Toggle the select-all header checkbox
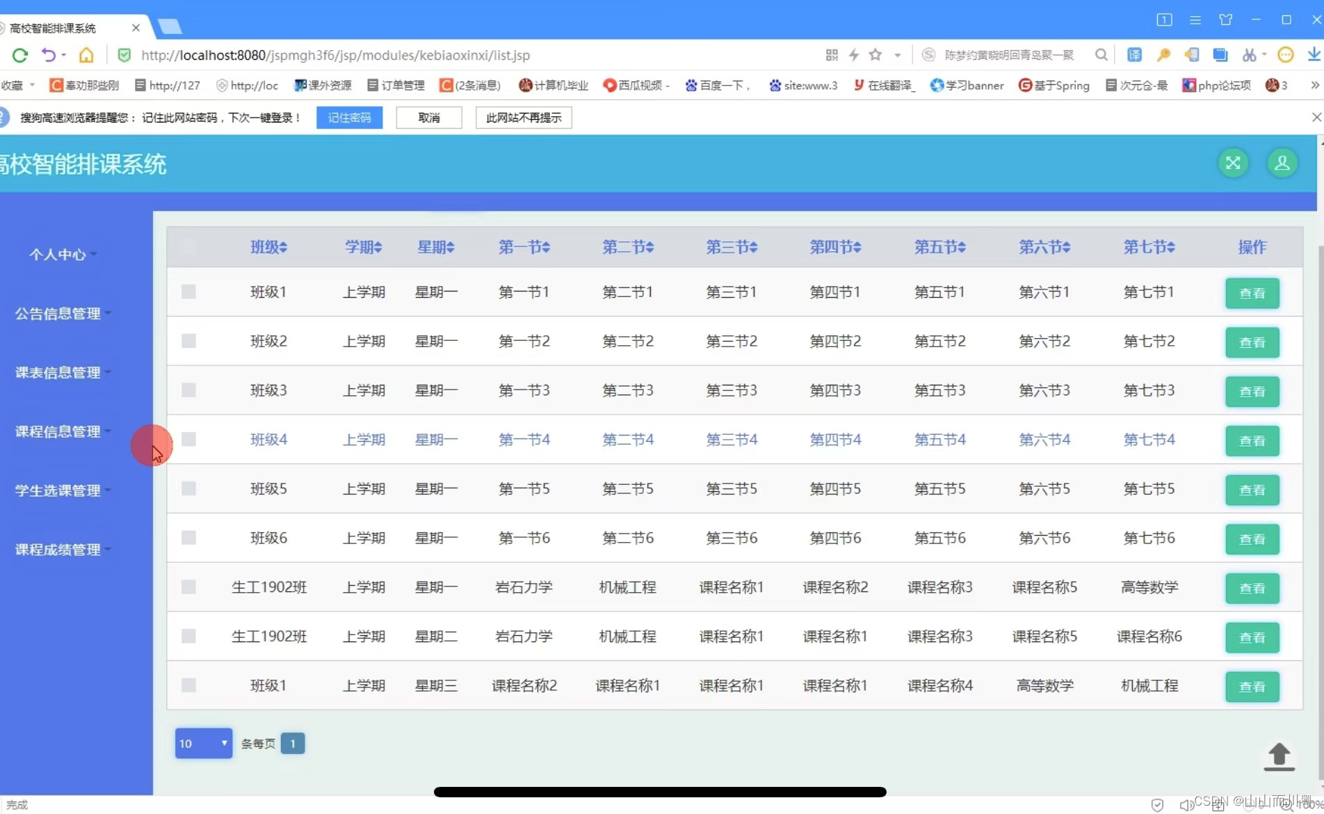 click(188, 246)
